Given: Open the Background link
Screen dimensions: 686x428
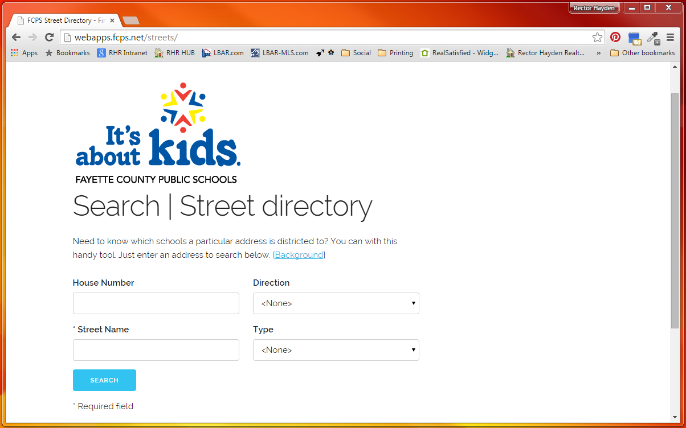Looking at the screenshot, I should click(299, 255).
